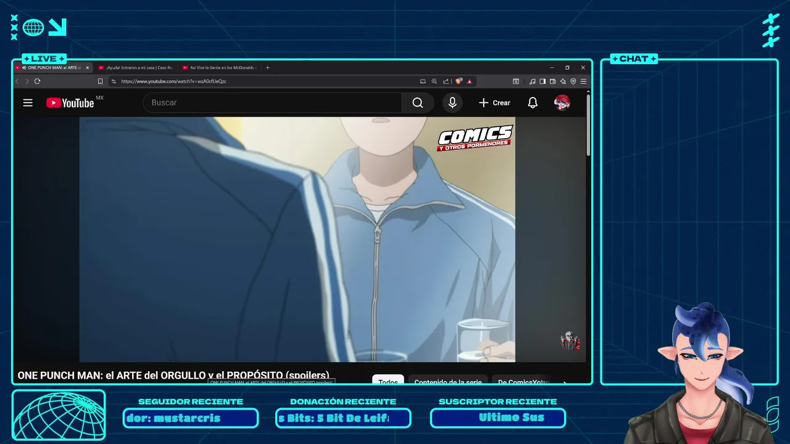Click the page vertical scrollbar
This screenshot has width=790, height=444.
(x=589, y=124)
